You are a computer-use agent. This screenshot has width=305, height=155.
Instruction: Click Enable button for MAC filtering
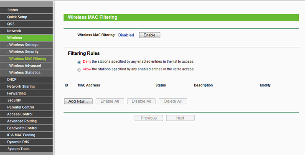coord(150,35)
